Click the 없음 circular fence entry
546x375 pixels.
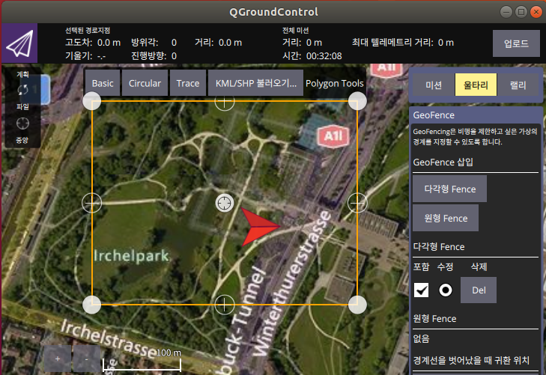(x=421, y=338)
